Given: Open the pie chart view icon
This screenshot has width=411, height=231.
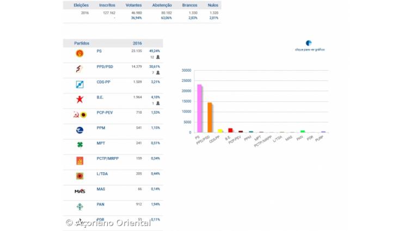Looking at the screenshot, I should tap(309, 43).
